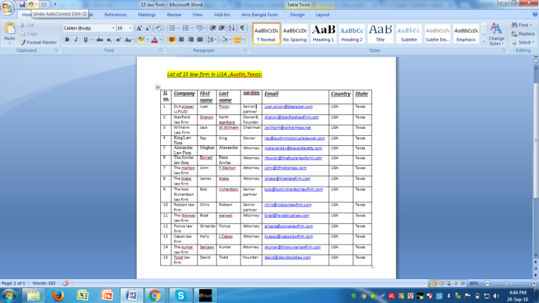Viewport: 539px width, 303px height.
Task: Open Google Chrome from the taskbar
Action: pos(155,295)
